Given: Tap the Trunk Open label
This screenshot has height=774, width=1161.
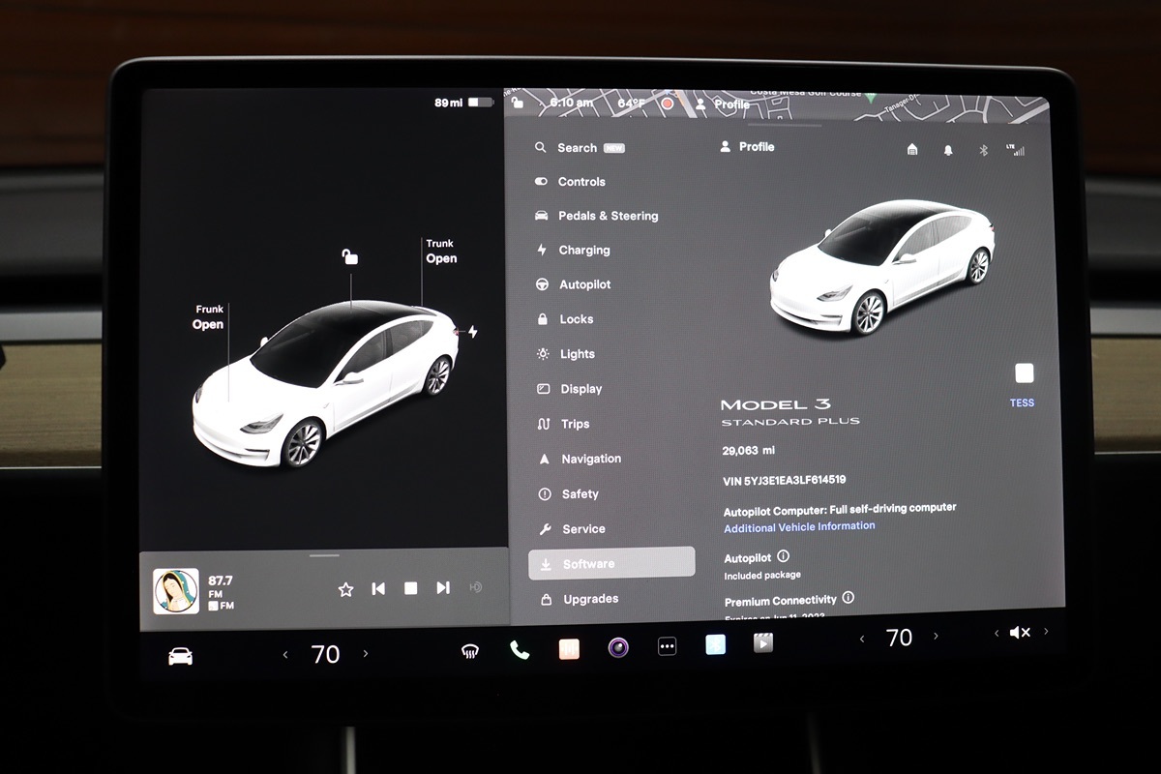Looking at the screenshot, I should [440, 252].
